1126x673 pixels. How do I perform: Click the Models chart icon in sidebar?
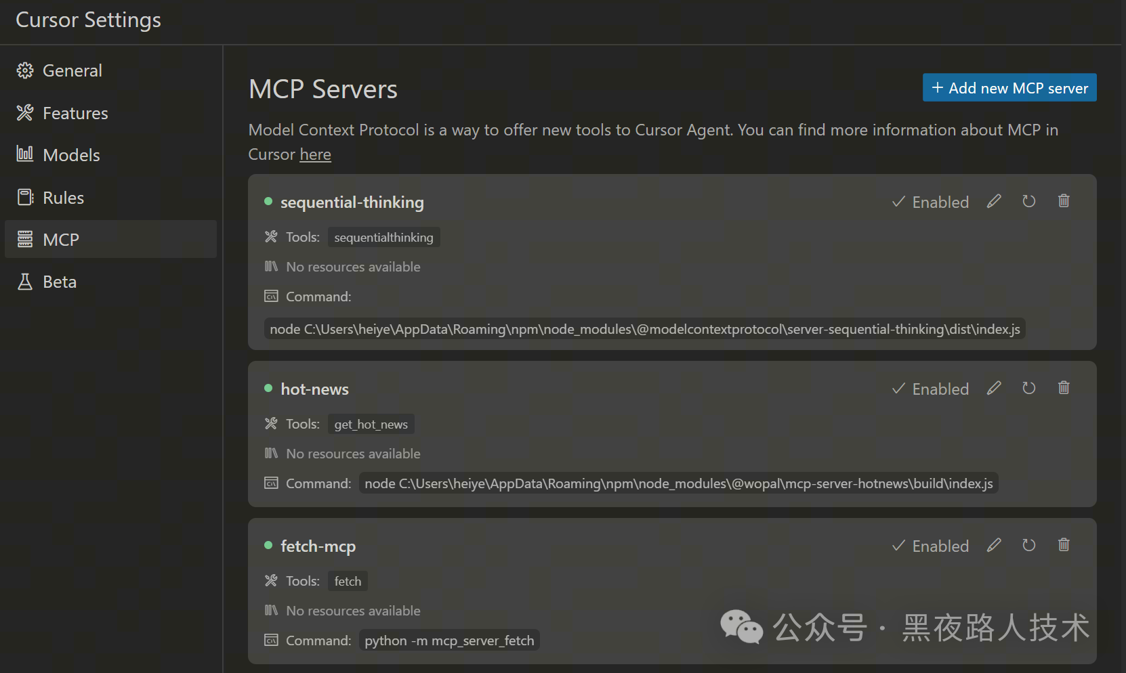tap(25, 154)
